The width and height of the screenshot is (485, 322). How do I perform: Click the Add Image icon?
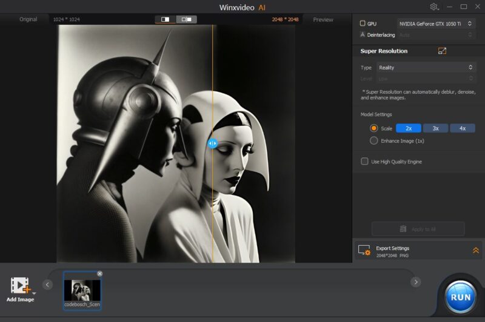coord(20,285)
